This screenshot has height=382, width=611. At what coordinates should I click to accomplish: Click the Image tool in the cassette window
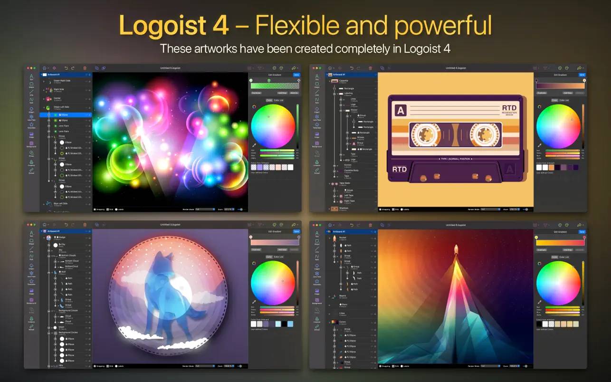316,135
